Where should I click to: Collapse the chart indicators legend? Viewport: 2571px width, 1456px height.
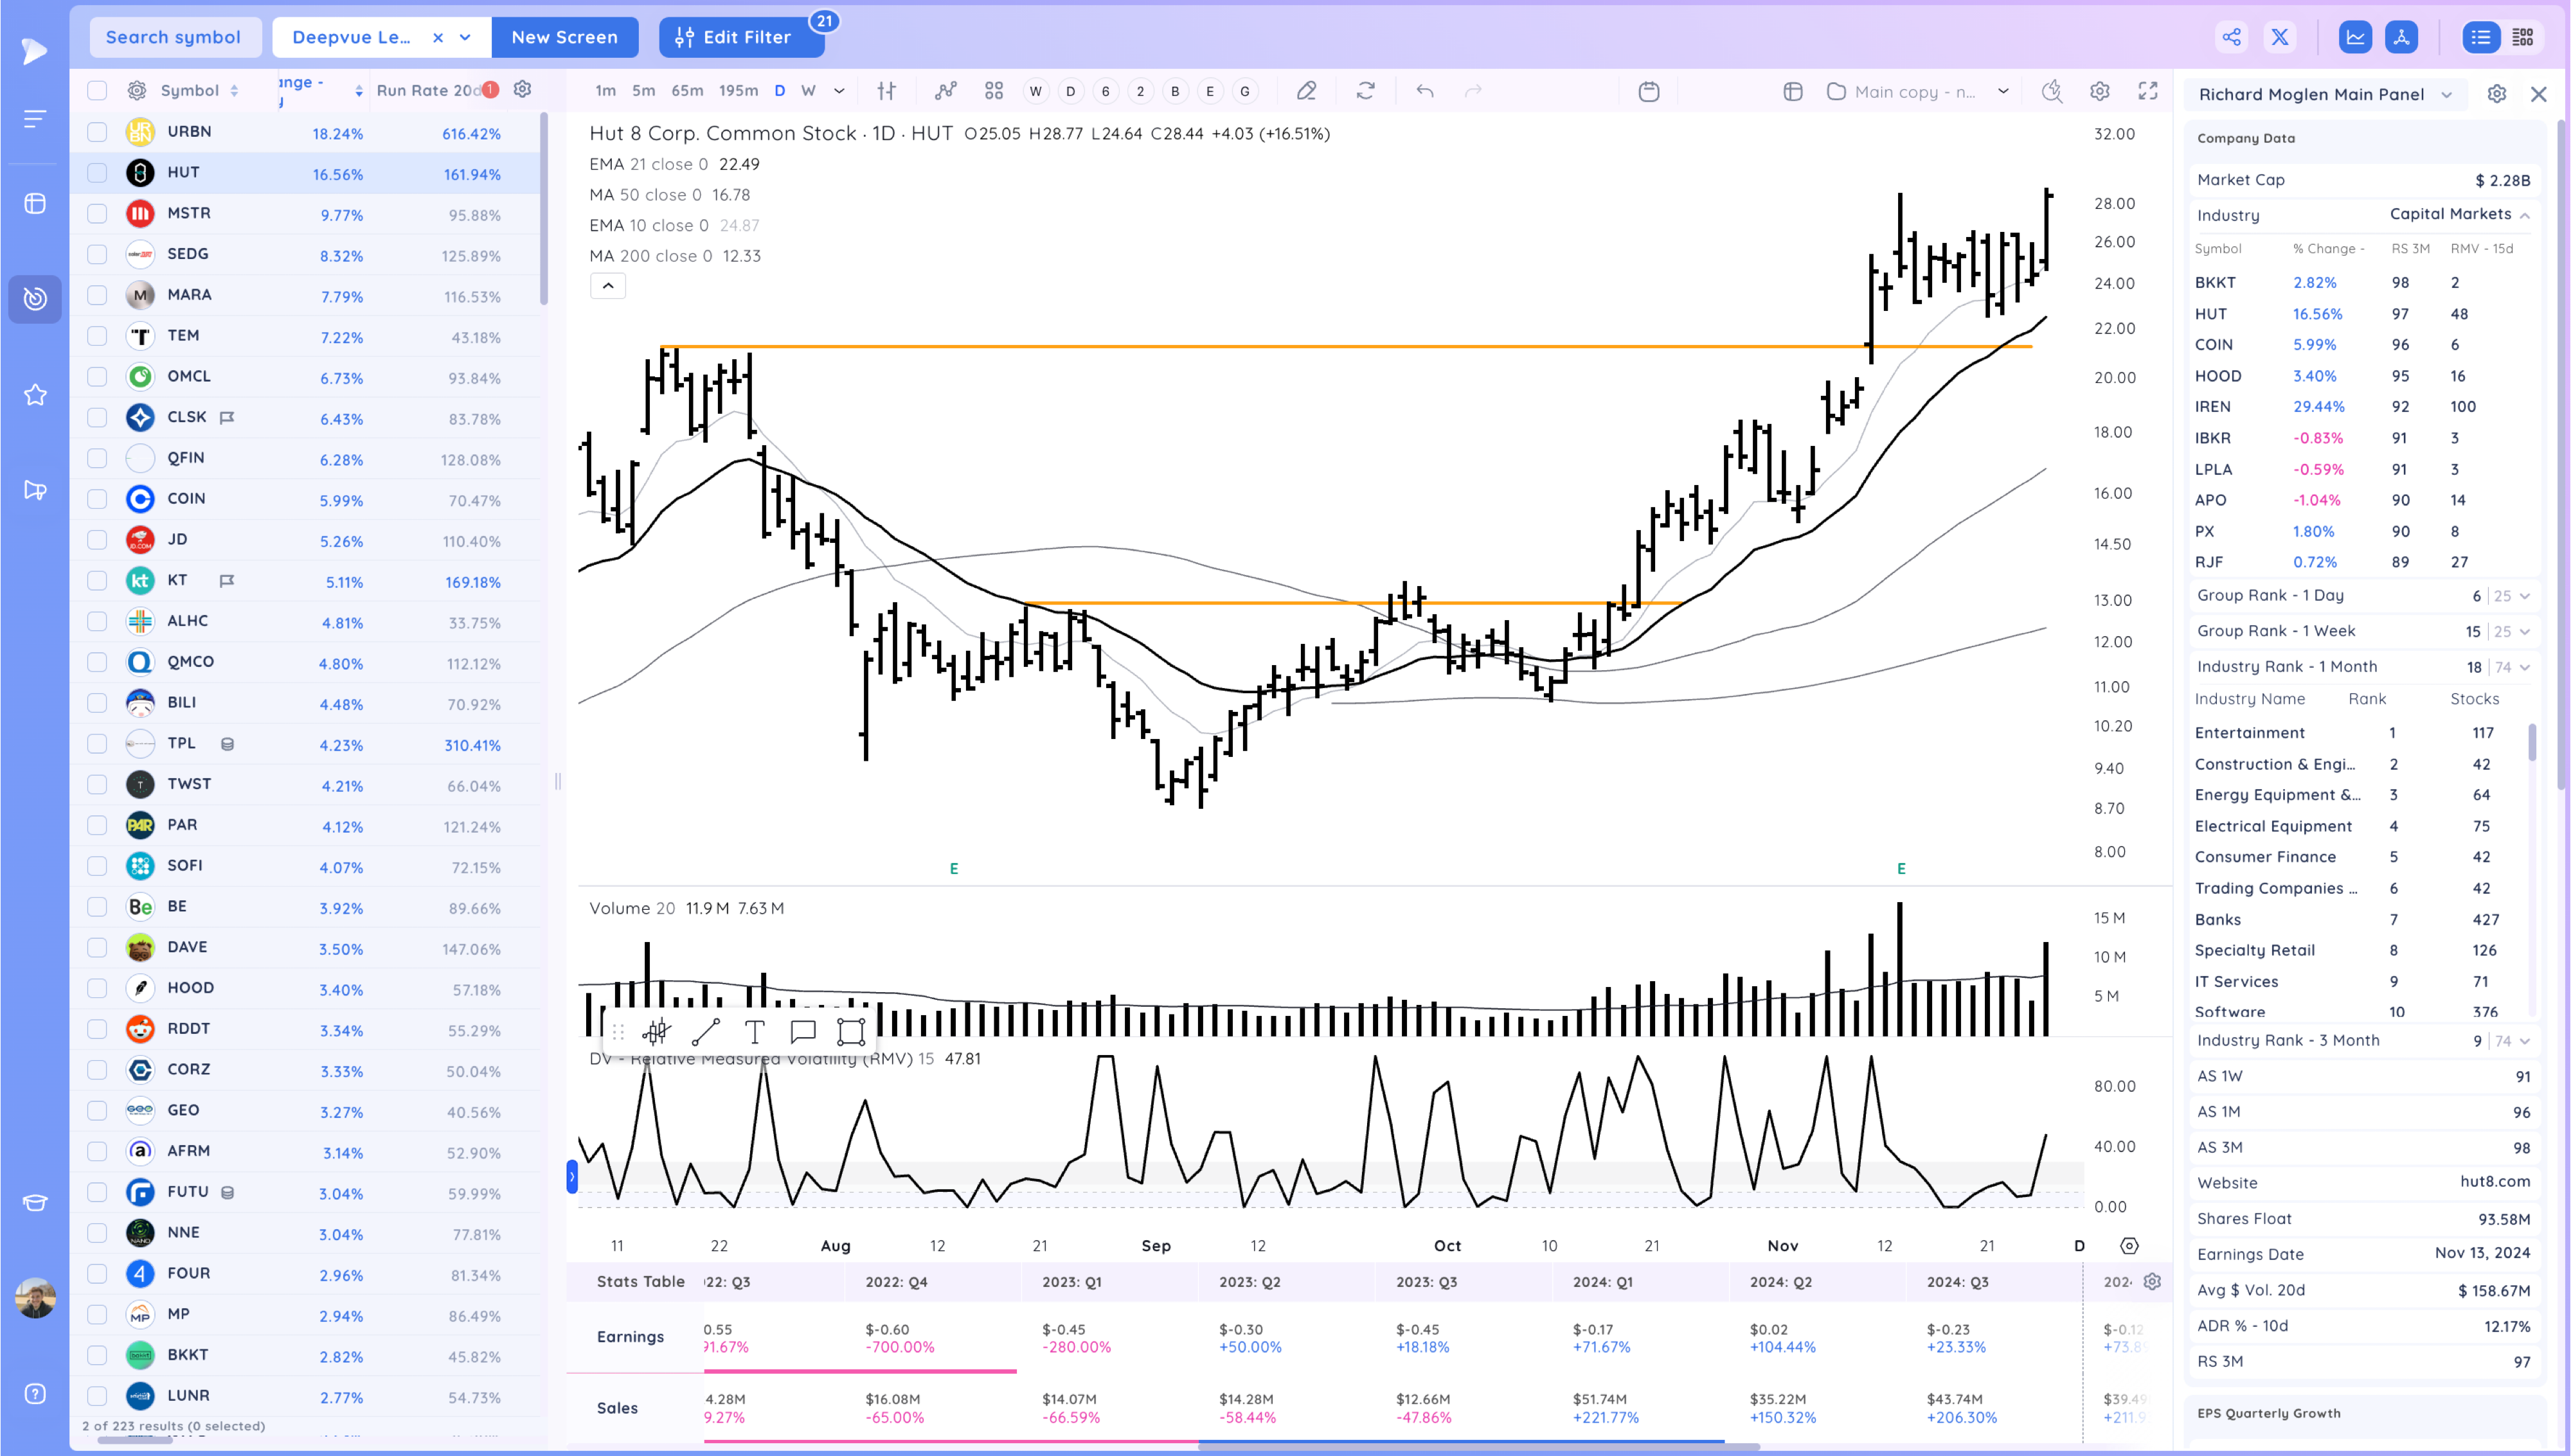pos(608,286)
